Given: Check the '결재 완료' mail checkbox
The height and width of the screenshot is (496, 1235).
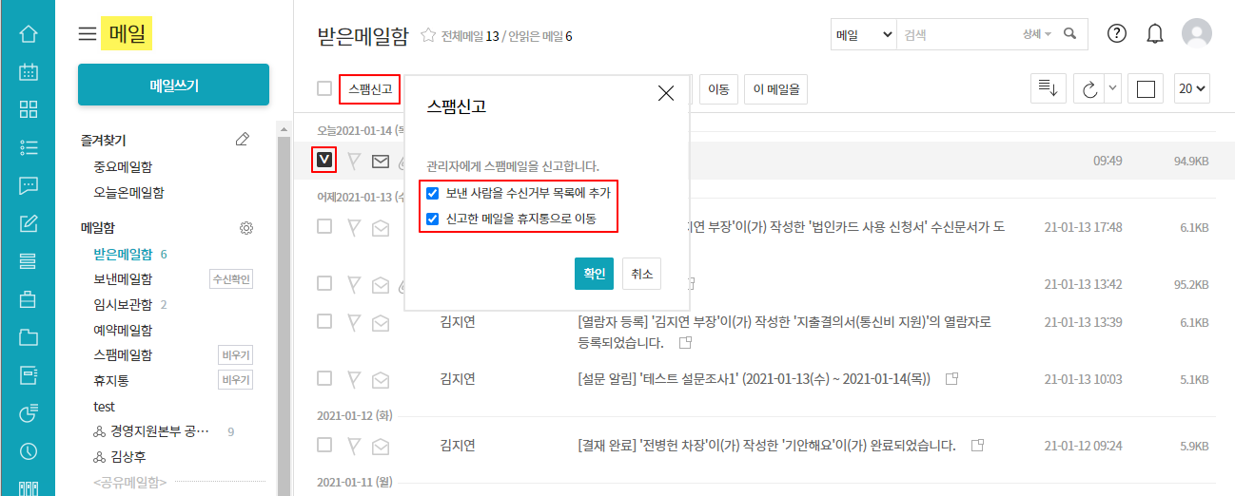Looking at the screenshot, I should pos(324,445).
